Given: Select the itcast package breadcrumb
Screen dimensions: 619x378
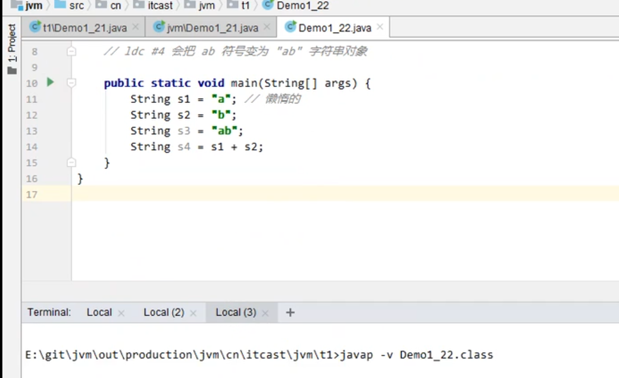Looking at the screenshot, I should (153, 5).
